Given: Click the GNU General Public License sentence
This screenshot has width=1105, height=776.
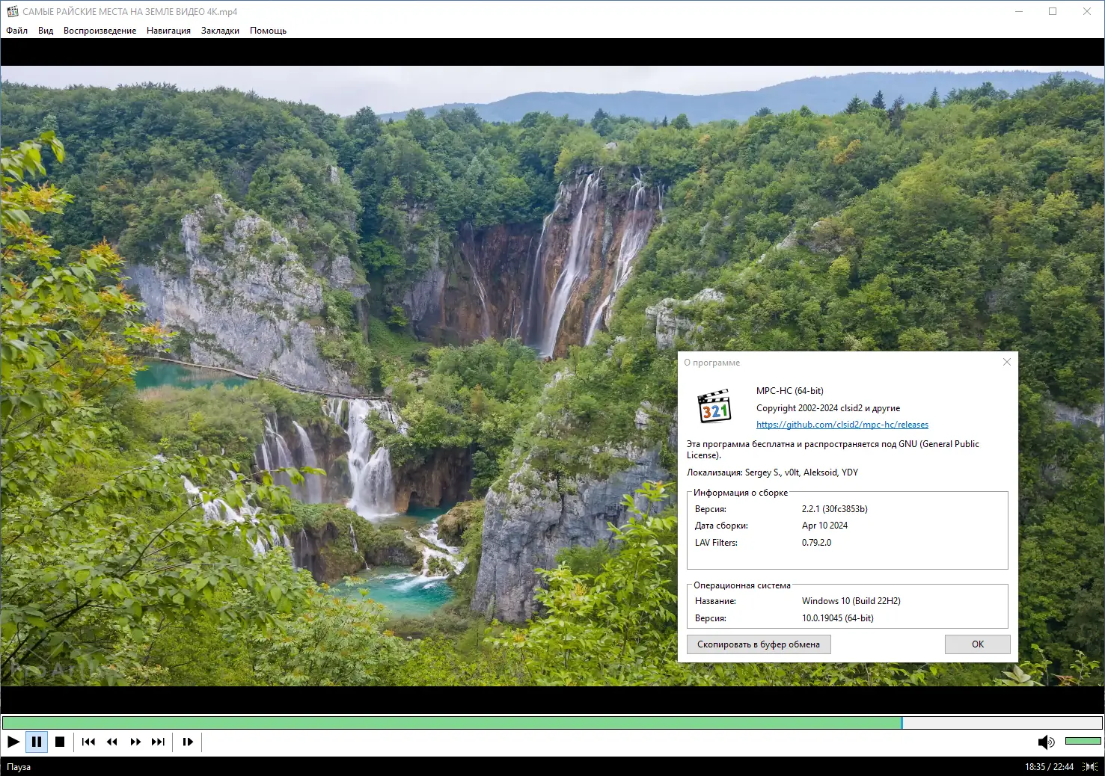Looking at the screenshot, I should point(833,449).
